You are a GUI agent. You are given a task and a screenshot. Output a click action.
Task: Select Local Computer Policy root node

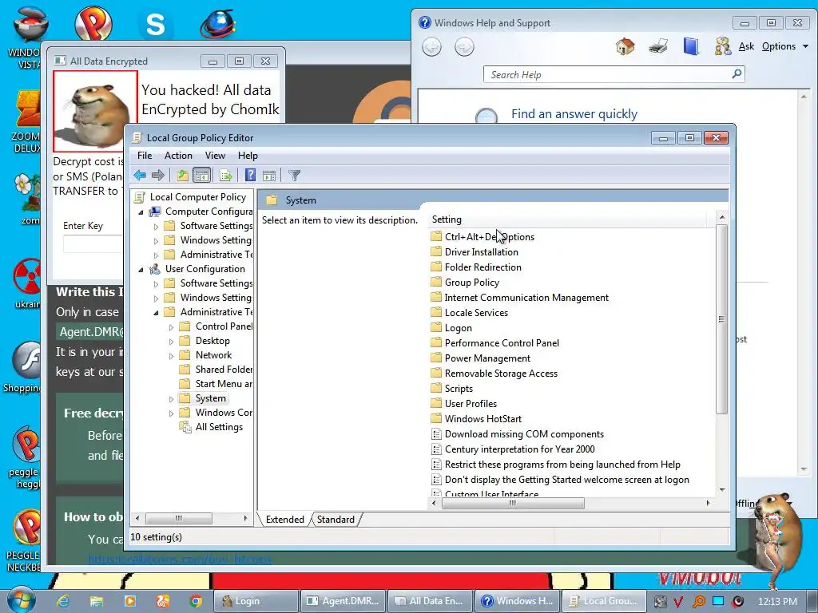pyautogui.click(x=198, y=197)
